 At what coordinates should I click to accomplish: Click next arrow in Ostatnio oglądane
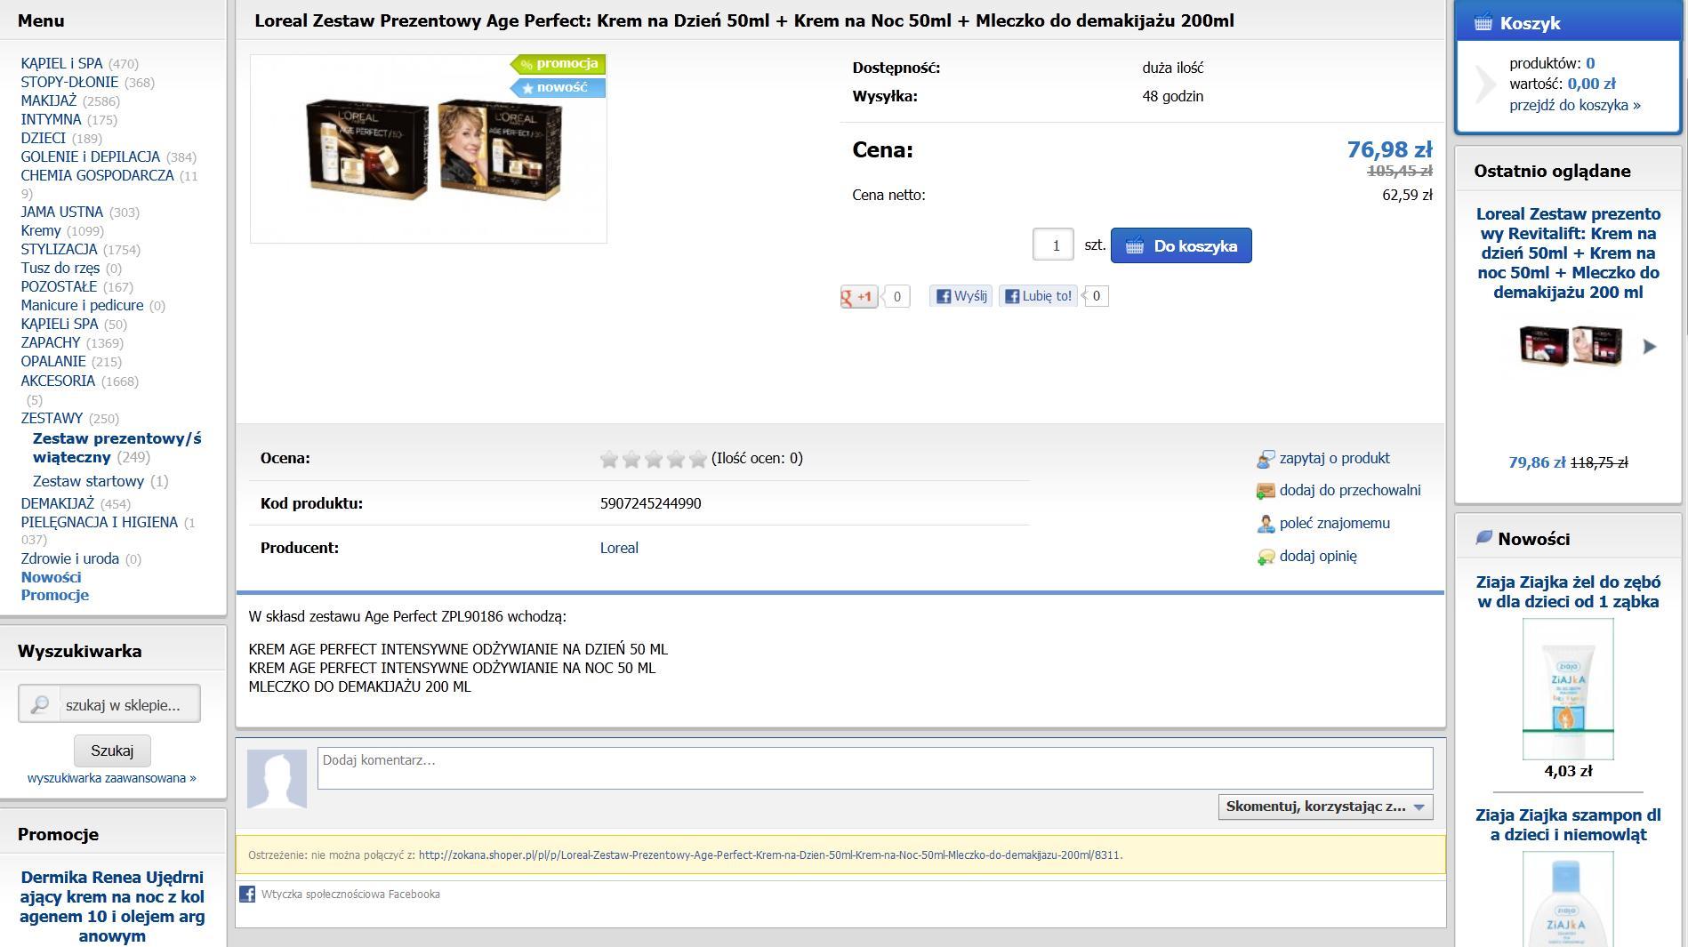click(x=1650, y=347)
